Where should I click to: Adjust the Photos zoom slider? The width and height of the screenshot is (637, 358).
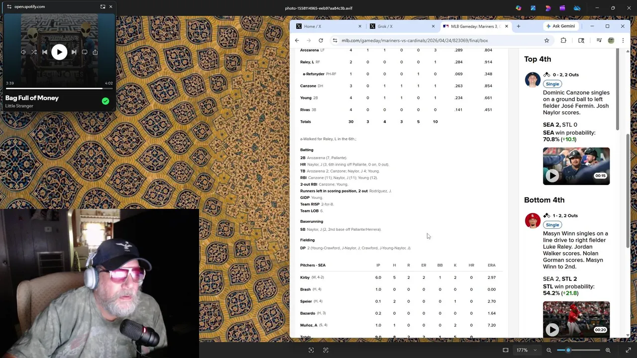coord(578,350)
